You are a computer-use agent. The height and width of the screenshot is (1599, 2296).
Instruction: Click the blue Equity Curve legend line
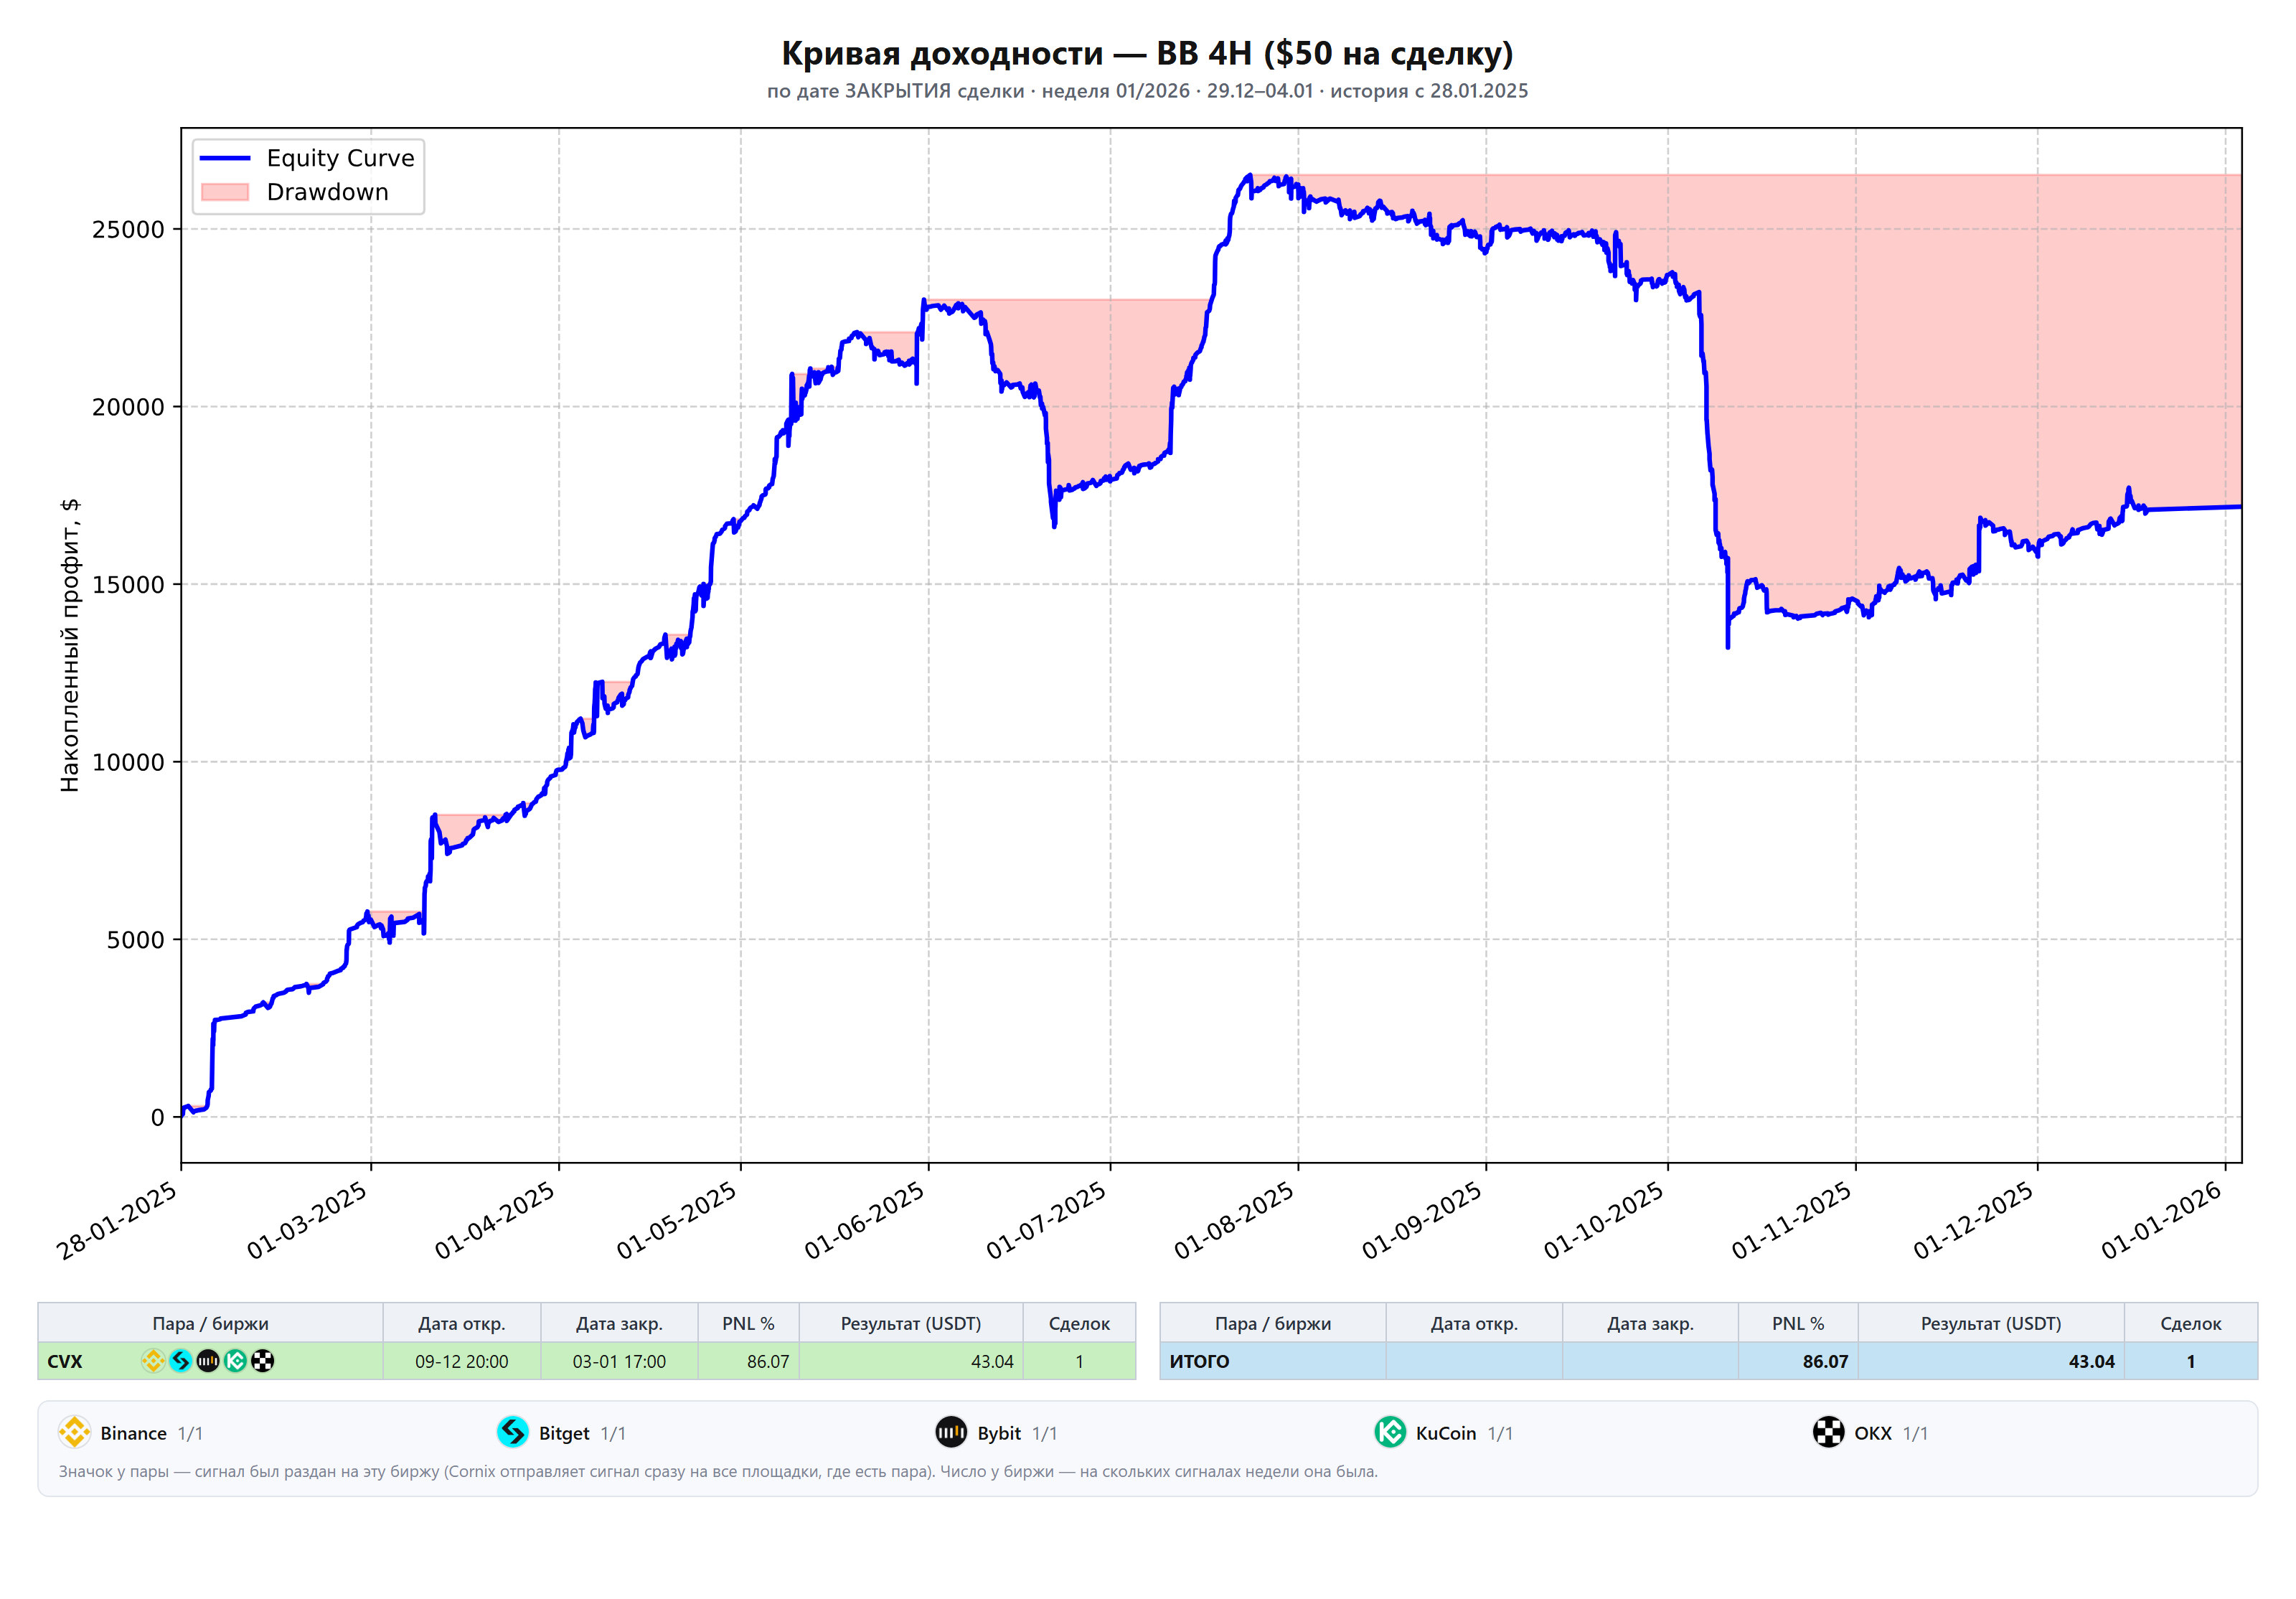[x=225, y=158]
